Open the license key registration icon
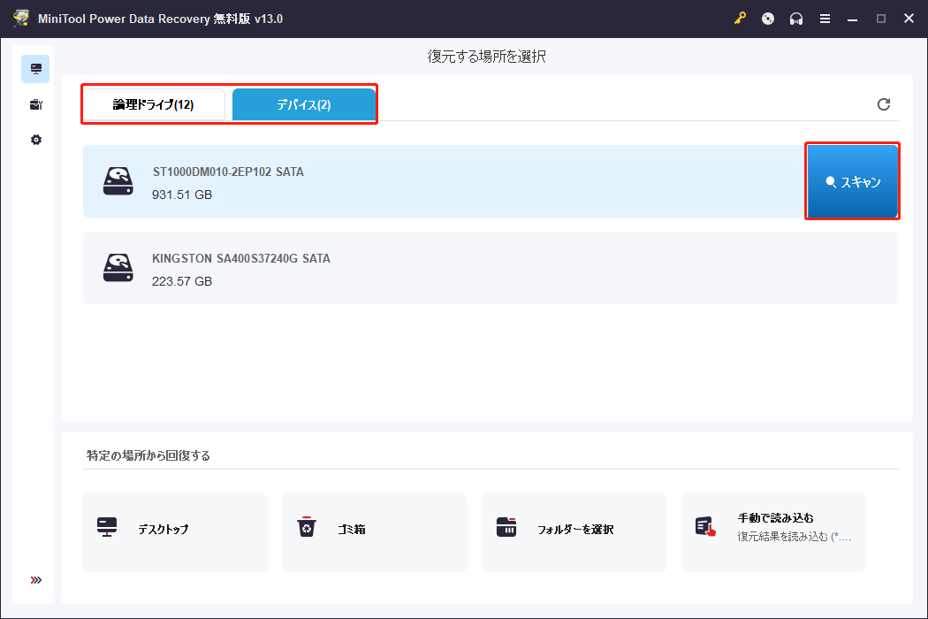 coord(740,19)
